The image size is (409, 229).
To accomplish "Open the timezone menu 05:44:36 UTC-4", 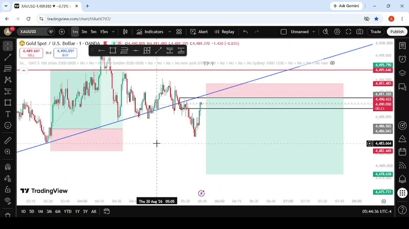I will click(x=377, y=211).
